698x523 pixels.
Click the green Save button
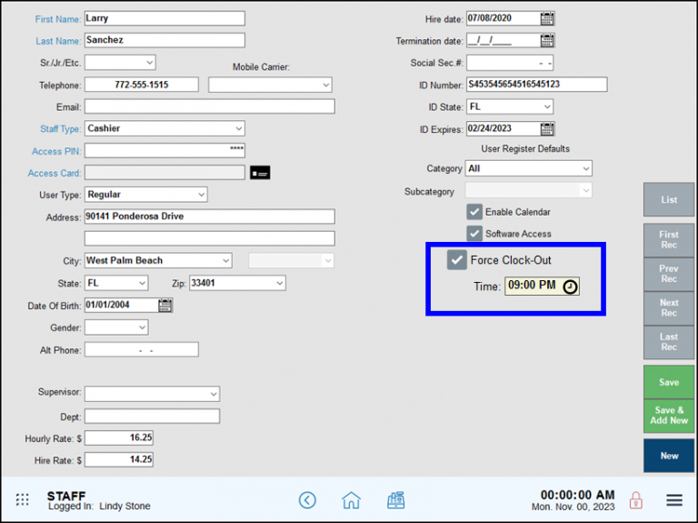point(669,382)
